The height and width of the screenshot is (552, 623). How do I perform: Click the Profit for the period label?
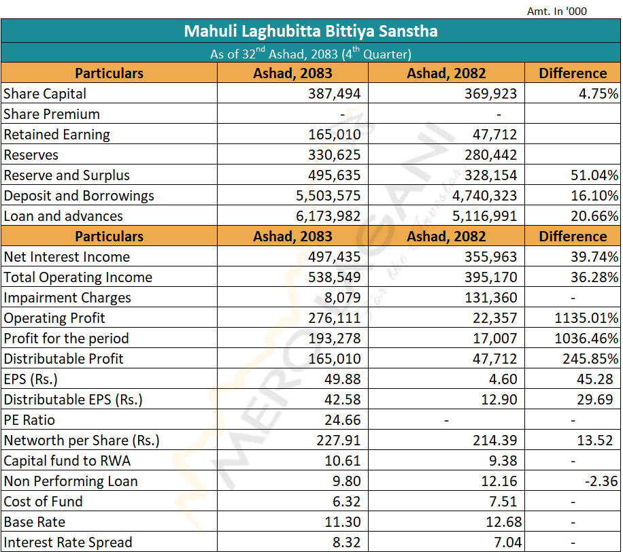(67, 339)
